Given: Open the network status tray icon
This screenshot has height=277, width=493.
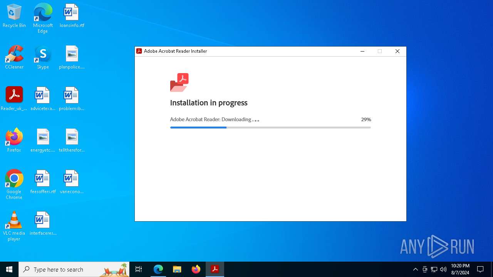Looking at the screenshot, I should pyautogui.click(x=434, y=269).
